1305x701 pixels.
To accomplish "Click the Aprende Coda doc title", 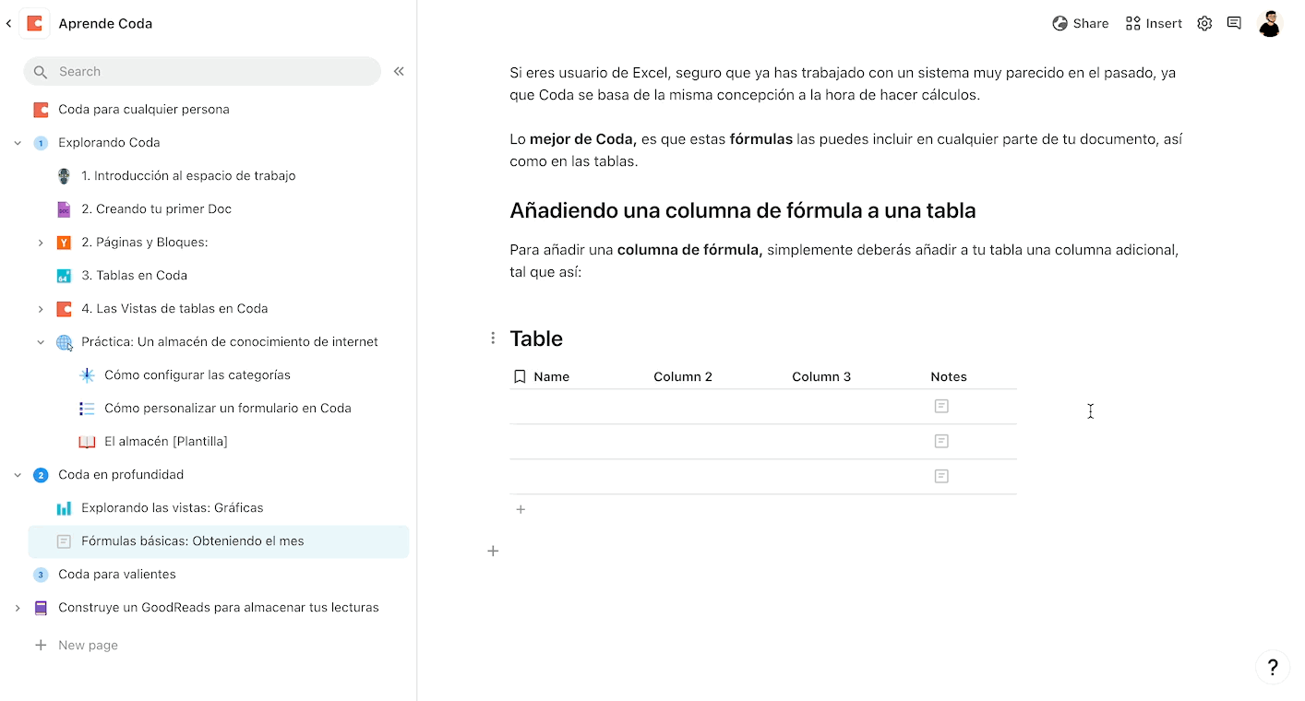I will (x=105, y=23).
